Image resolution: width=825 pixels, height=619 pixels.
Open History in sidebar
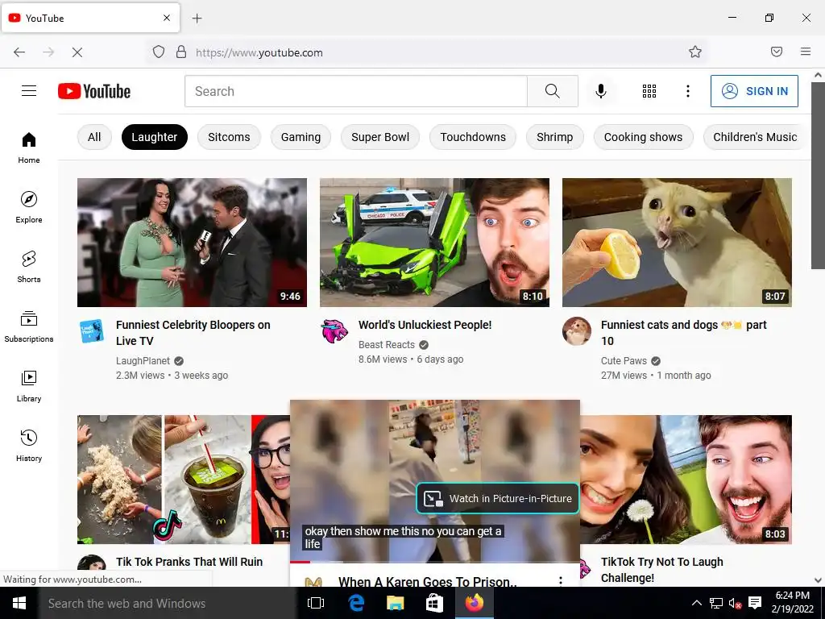(x=29, y=446)
